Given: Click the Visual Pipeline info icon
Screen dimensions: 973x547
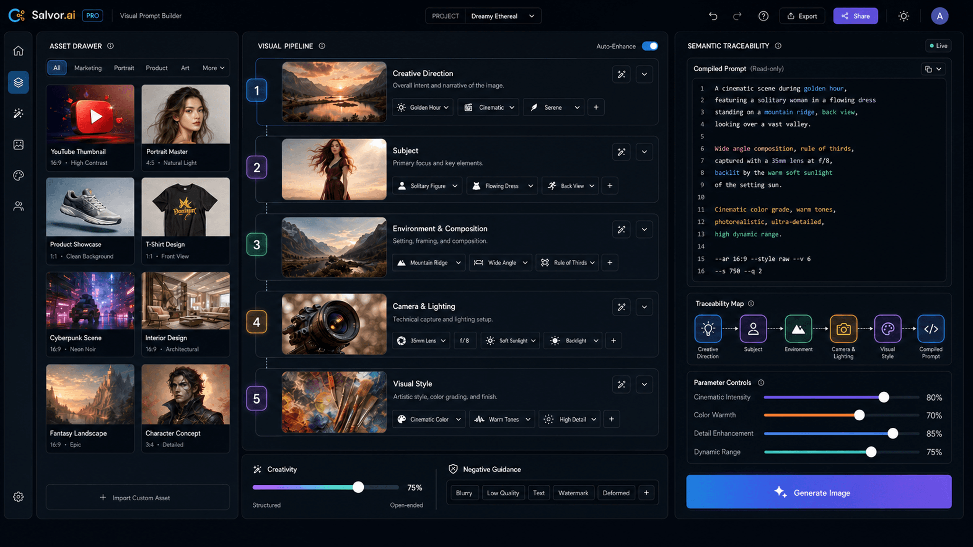Looking at the screenshot, I should 322,46.
